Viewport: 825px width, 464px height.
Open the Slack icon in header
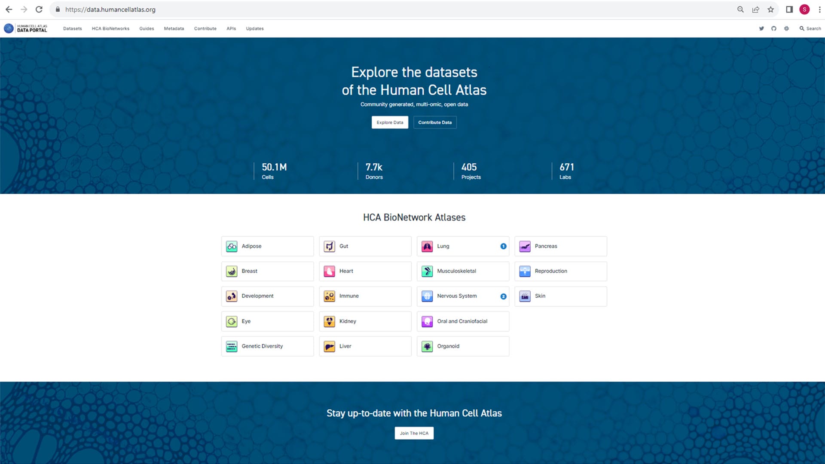pyautogui.click(x=786, y=28)
